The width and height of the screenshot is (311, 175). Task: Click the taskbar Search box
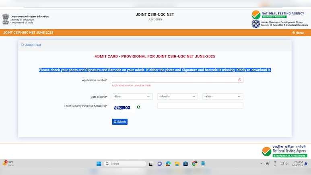pos(125,164)
